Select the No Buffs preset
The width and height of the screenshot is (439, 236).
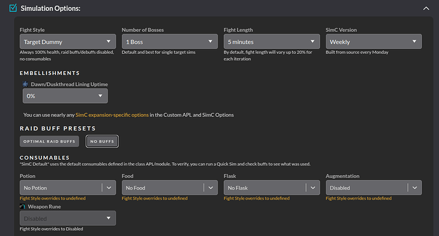pyautogui.click(x=102, y=141)
